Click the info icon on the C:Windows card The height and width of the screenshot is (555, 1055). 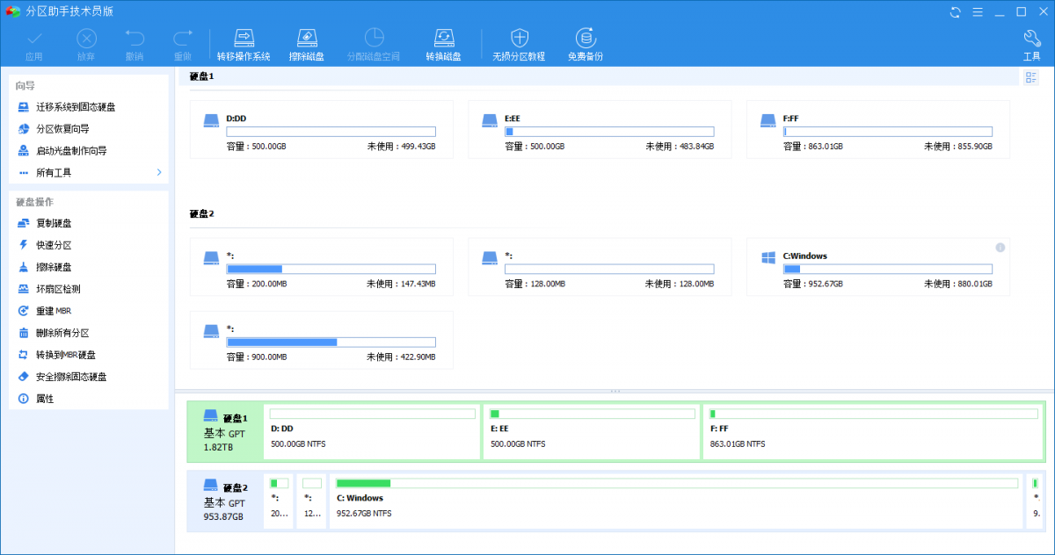click(x=1000, y=248)
